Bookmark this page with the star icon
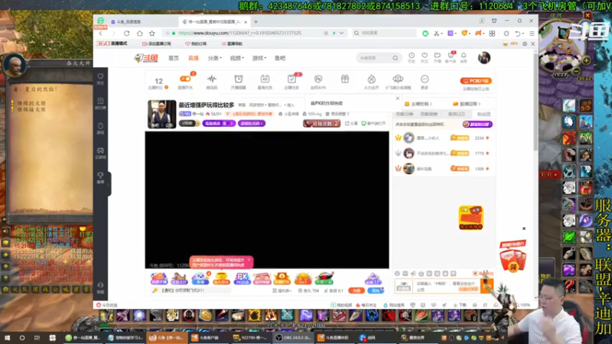This screenshot has width=612, height=344. (x=151, y=33)
